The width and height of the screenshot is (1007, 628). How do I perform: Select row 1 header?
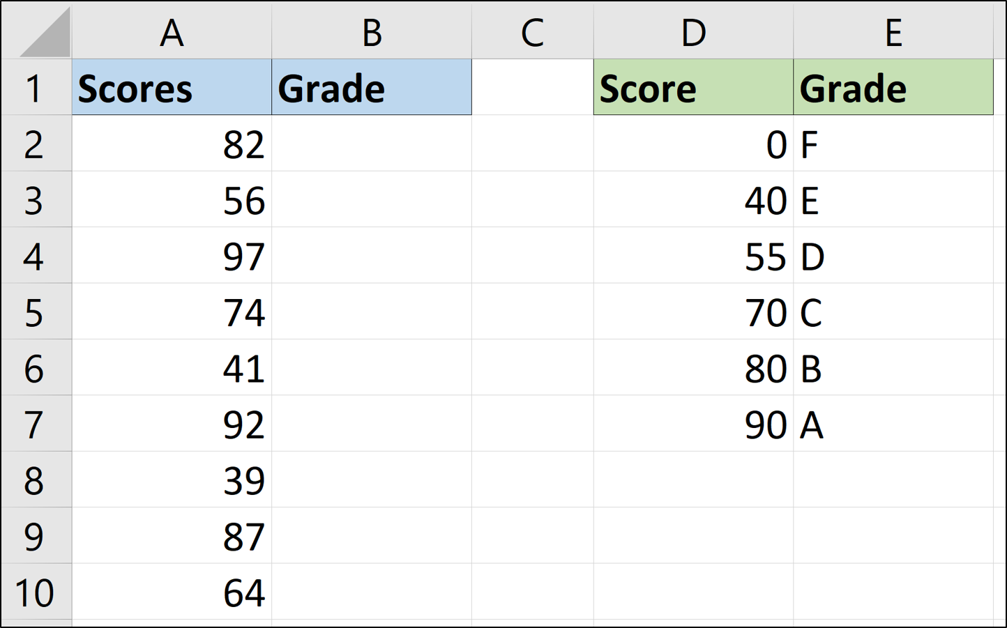tap(35, 89)
